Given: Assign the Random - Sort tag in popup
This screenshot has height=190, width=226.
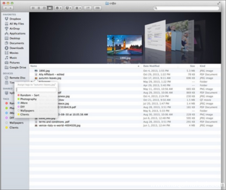Looking at the screenshot, I should [28, 95].
